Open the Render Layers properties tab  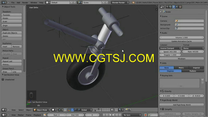point(171,7)
